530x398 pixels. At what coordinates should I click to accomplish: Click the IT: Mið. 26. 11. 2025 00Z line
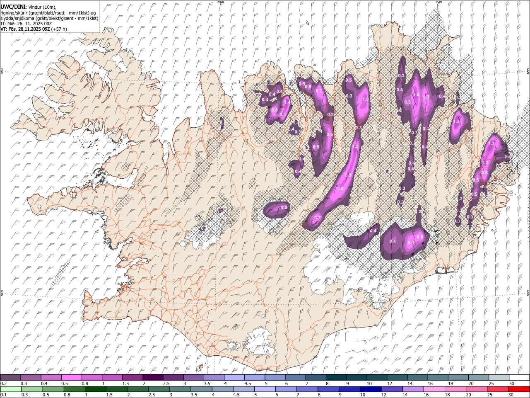26,24
